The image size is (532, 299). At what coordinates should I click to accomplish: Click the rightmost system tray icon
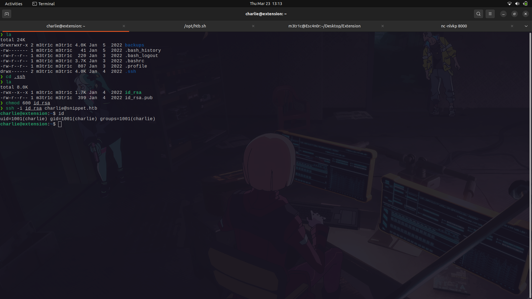coord(525,4)
